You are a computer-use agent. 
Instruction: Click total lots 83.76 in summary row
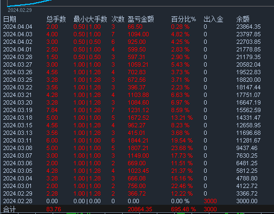coord(54,209)
